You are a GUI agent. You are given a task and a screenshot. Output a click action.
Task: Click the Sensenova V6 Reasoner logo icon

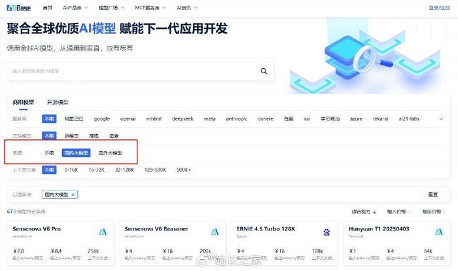pyautogui.click(x=215, y=232)
